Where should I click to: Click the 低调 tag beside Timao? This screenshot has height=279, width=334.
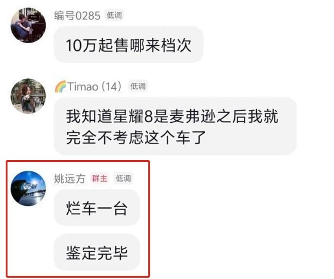tap(138, 86)
